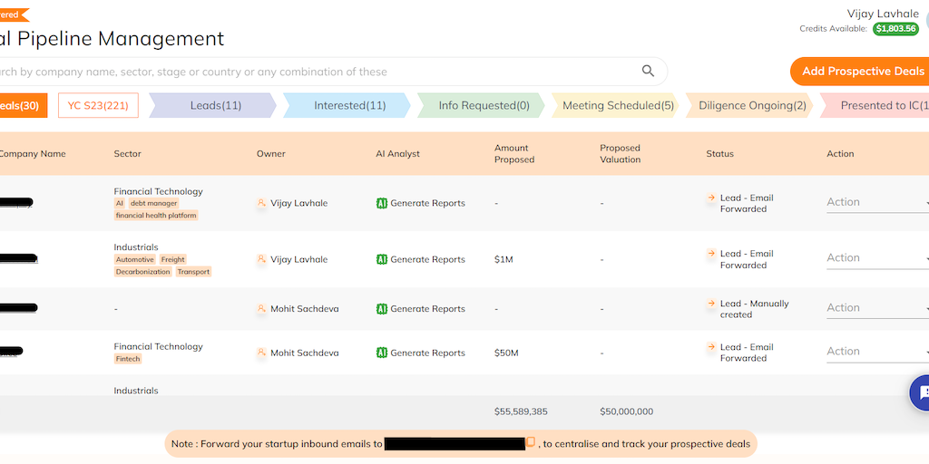Focus the company search input field
This screenshot has height=464, width=929.
click(318, 72)
